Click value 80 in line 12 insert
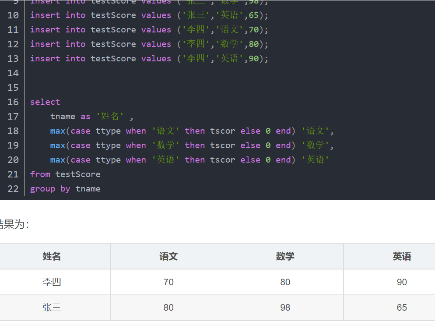Viewport: 435px width, 326px height. (x=254, y=44)
